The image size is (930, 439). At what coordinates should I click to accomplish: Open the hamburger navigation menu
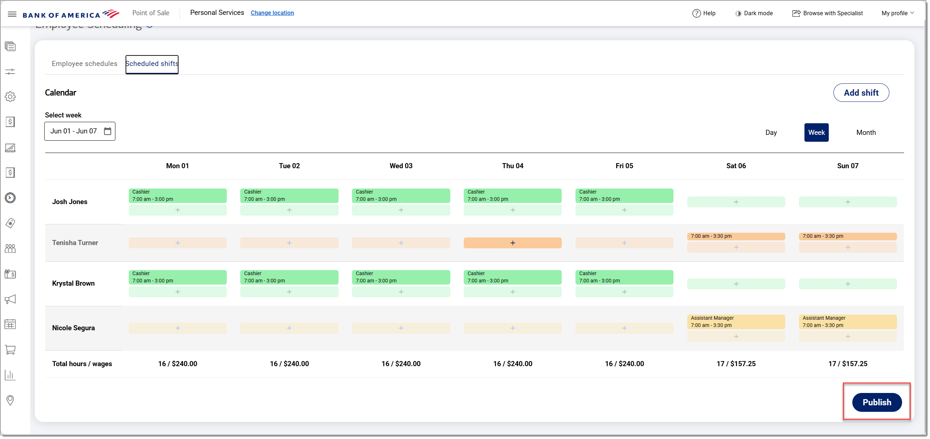(x=12, y=14)
